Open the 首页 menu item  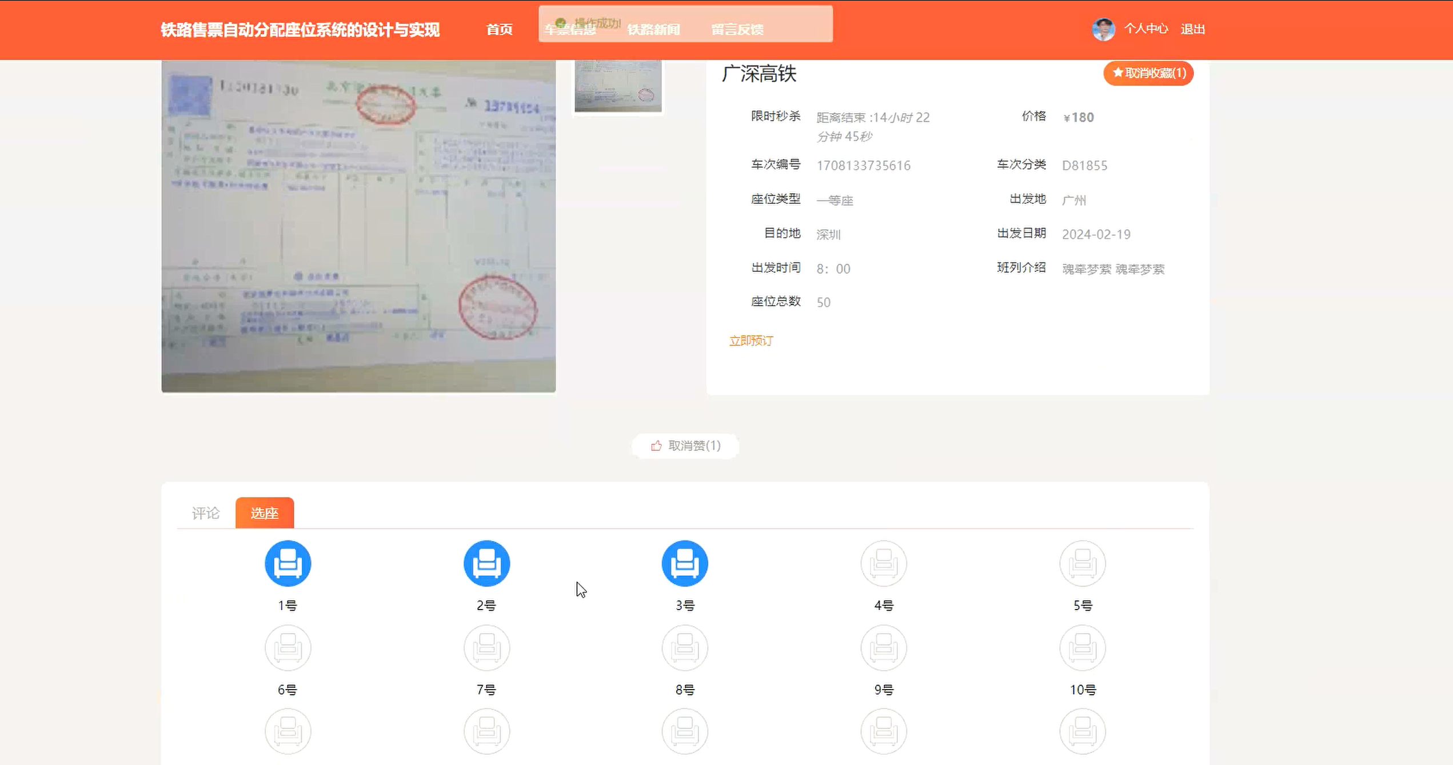[499, 29]
